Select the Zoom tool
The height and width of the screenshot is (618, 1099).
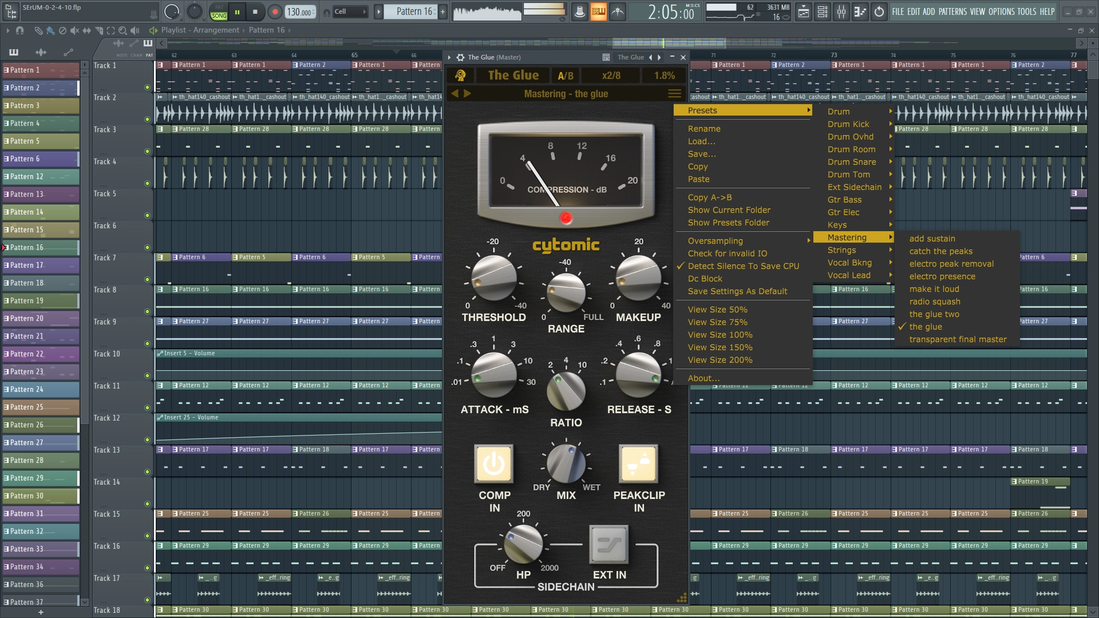122,30
